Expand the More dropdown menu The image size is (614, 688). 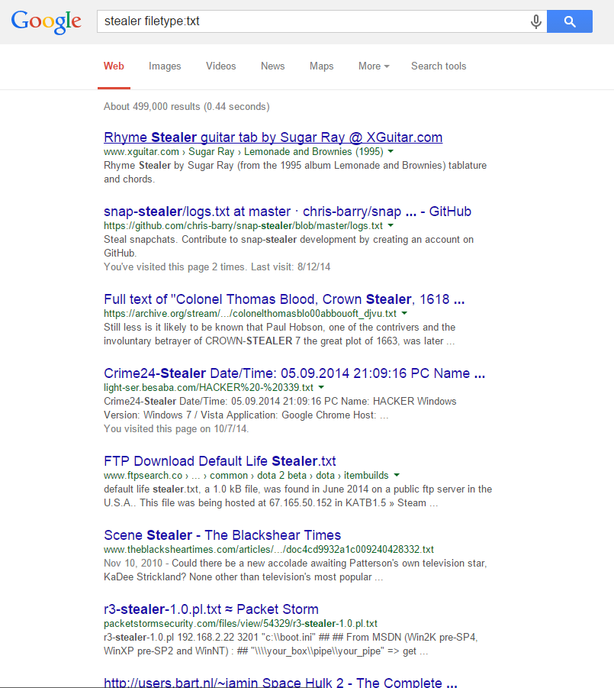[374, 66]
